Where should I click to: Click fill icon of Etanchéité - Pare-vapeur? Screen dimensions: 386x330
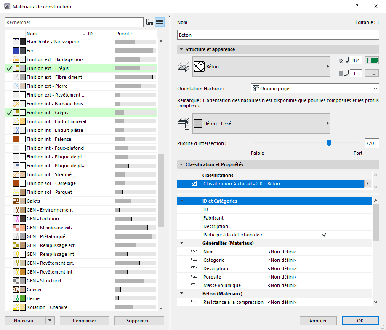16,42
